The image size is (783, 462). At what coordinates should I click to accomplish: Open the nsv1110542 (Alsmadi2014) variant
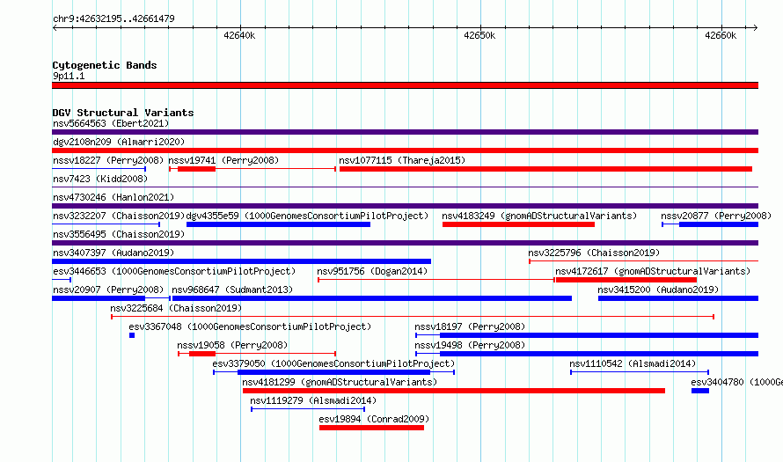633,363
